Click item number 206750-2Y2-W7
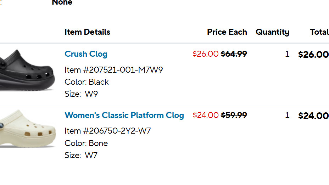This screenshot has height=185, width=329. coord(108,131)
